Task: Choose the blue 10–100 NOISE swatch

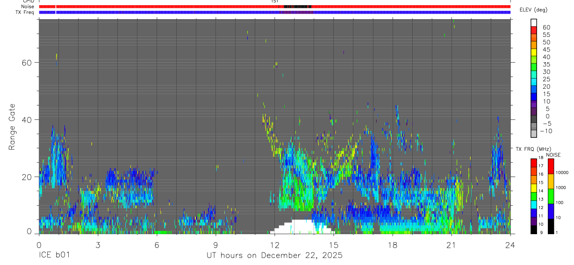Action: tap(551, 211)
